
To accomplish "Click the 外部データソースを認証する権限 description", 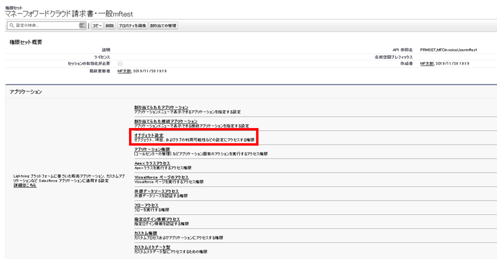I will tap(161, 196).
